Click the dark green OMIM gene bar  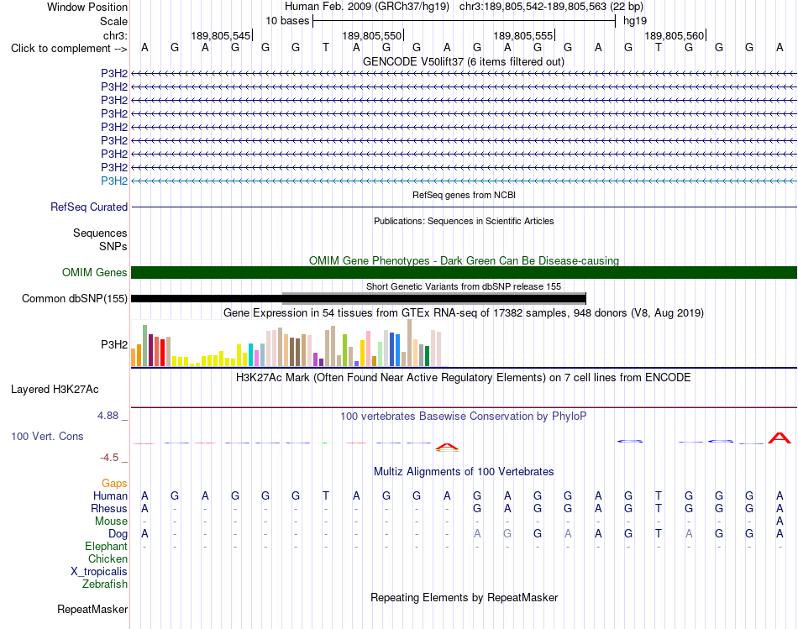tap(464, 272)
